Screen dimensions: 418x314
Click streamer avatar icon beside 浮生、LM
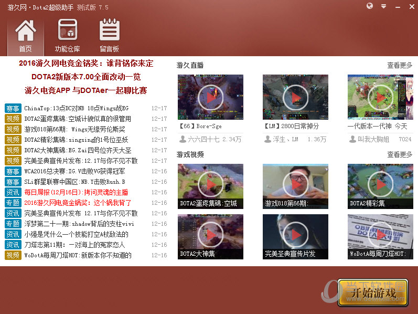pyautogui.click(x=267, y=139)
